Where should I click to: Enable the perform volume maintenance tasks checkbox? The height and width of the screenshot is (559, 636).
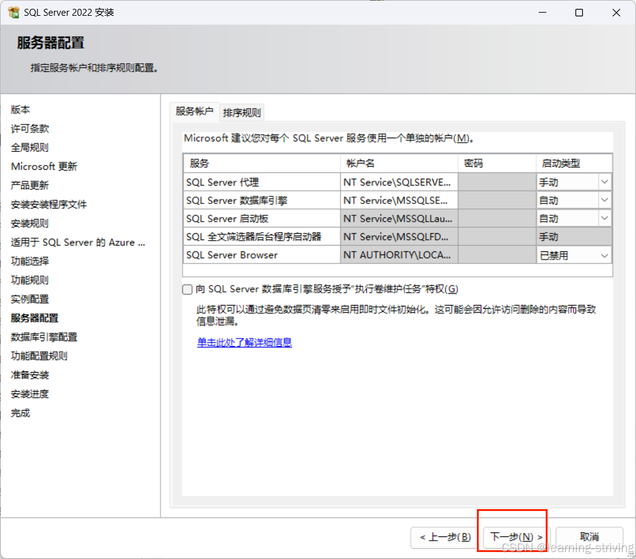(187, 289)
